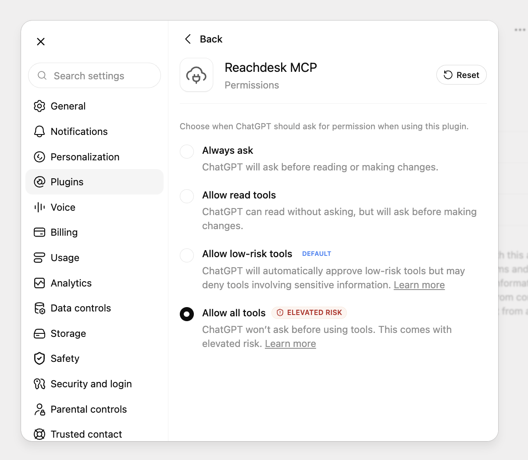Click the Analytics chart icon
This screenshot has height=460, width=528.
(39, 283)
